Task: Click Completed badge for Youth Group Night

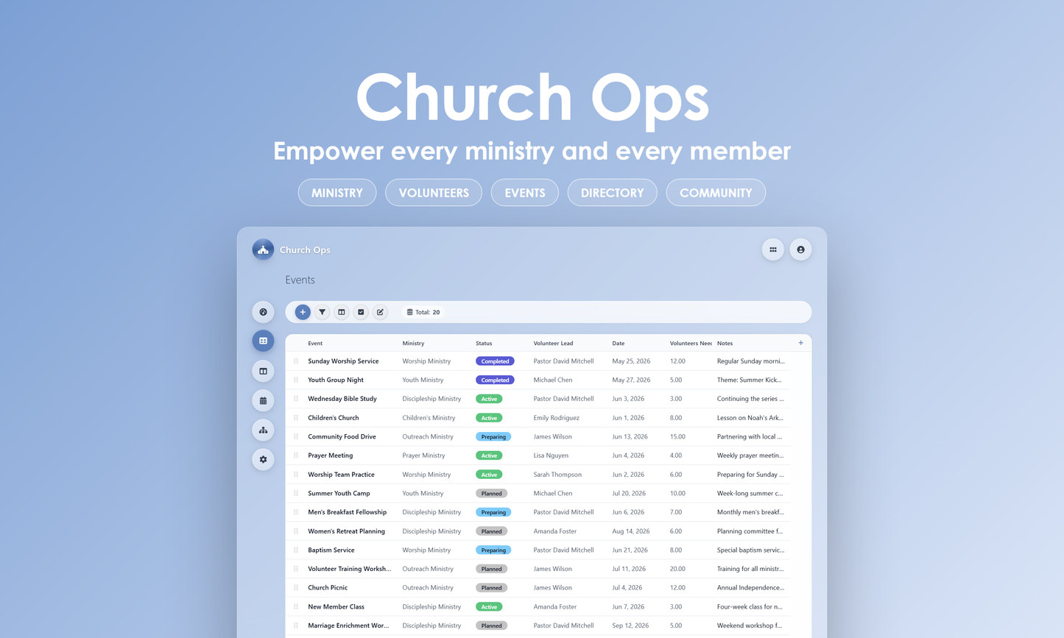Action: point(495,380)
